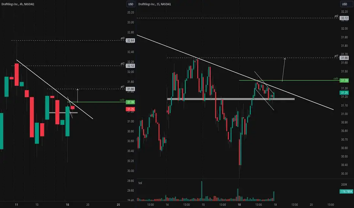
Task: Click the 116.785K volume value tag
Action: (x=346, y=191)
